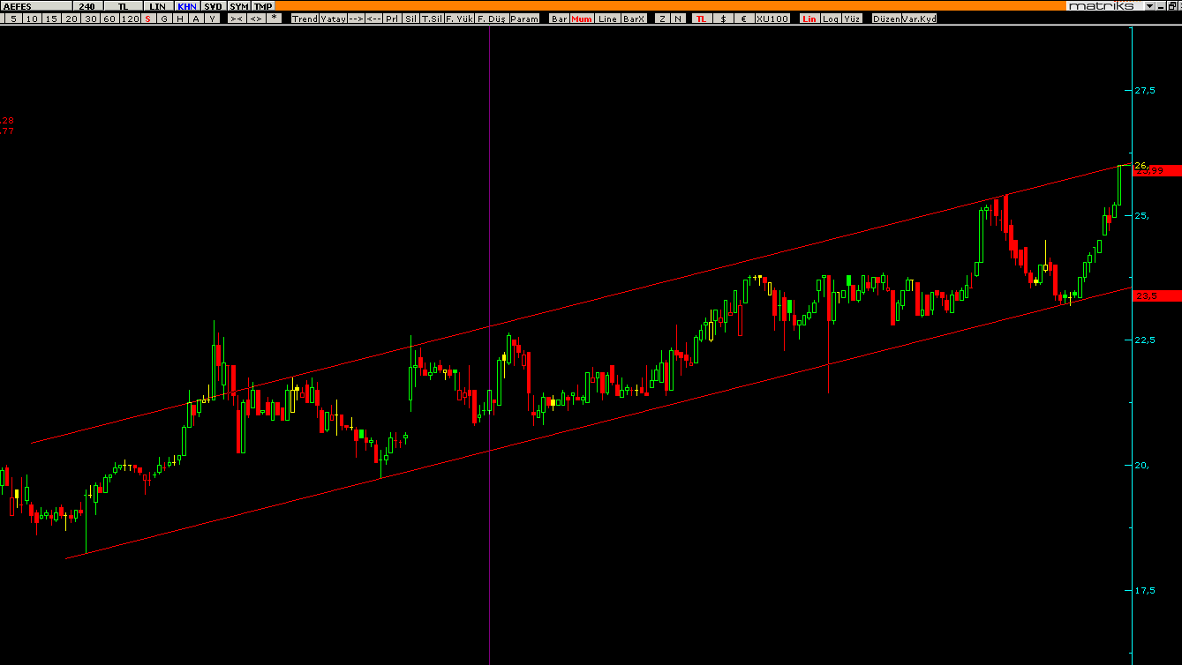Open the matriks title dropdown arrow
Image resolution: width=1182 pixels, height=665 pixels.
[x=1148, y=6]
